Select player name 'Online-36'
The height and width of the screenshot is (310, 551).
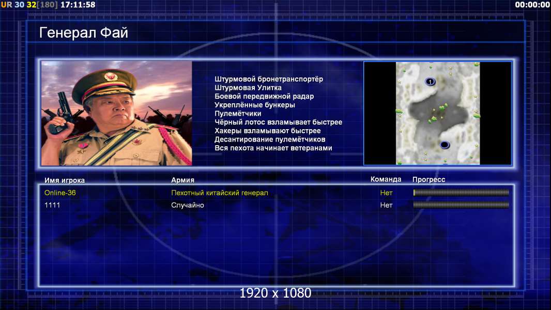[60, 193]
